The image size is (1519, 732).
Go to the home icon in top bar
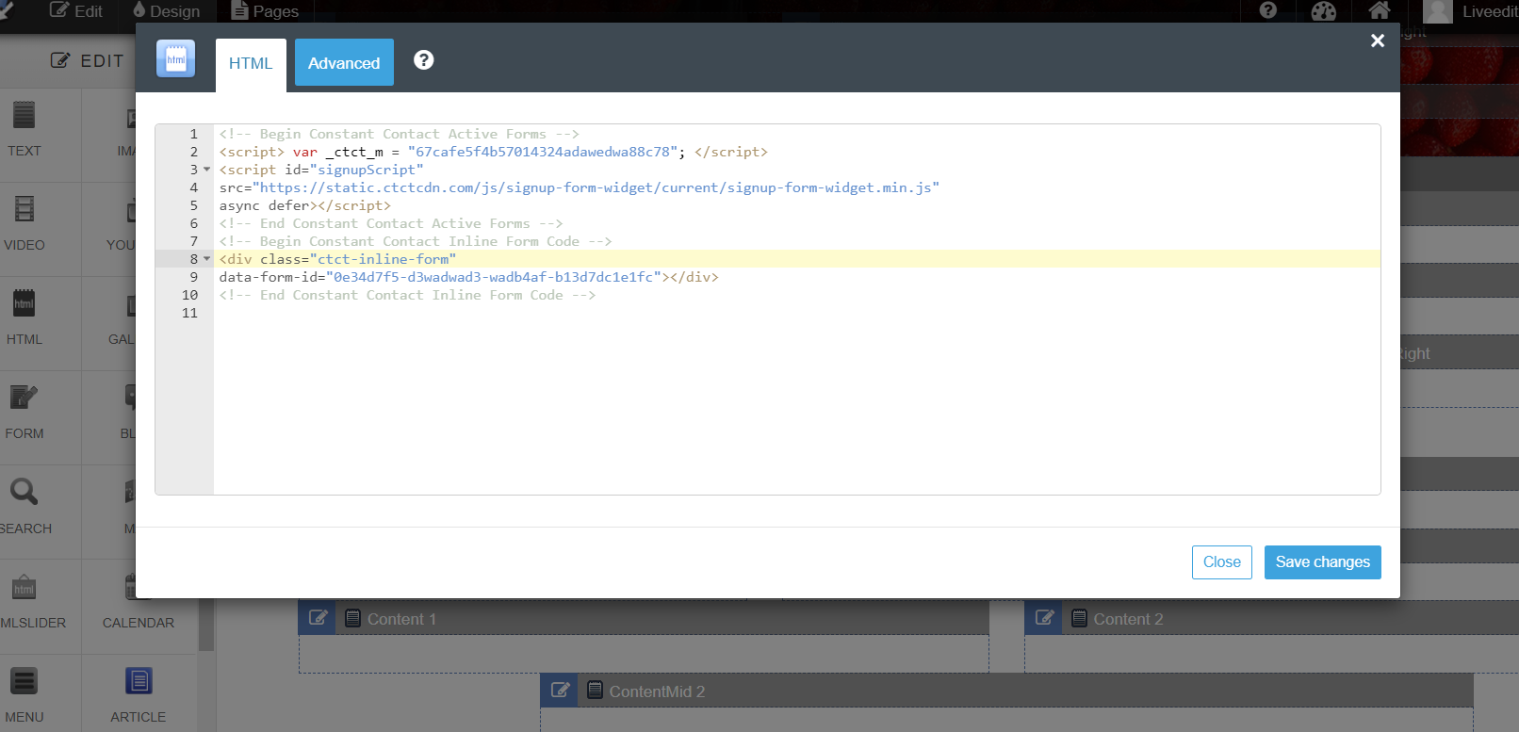point(1380,10)
